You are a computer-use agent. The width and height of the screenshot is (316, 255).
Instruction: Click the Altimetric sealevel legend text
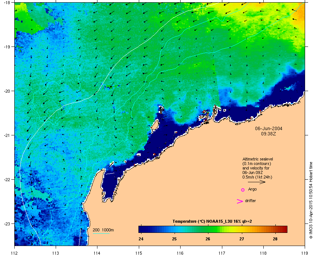258,159
